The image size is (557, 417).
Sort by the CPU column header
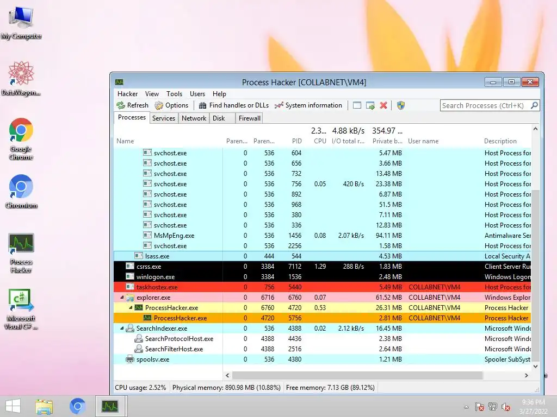coord(320,141)
